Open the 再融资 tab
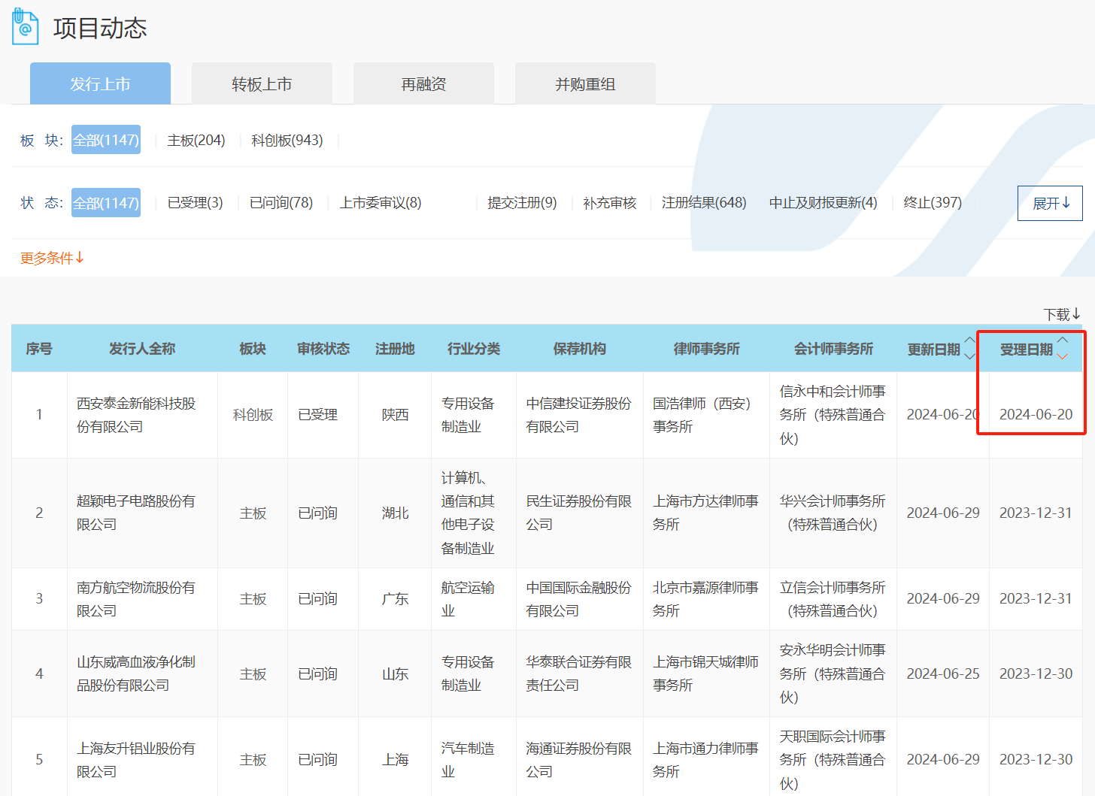 (x=423, y=84)
